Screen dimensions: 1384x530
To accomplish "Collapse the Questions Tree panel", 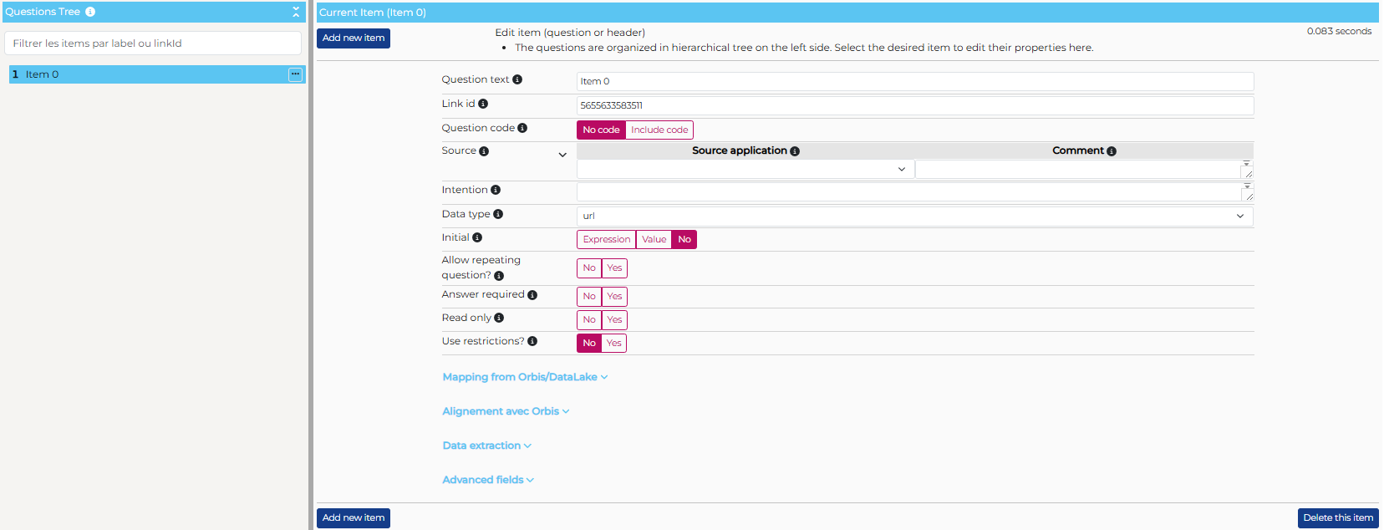I will pyautogui.click(x=295, y=12).
